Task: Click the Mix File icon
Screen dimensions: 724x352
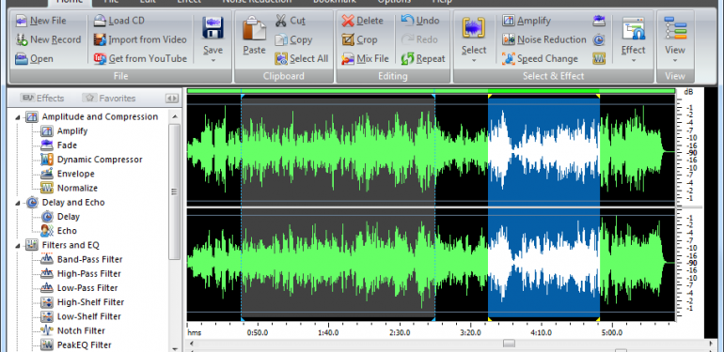Action: tap(348, 59)
